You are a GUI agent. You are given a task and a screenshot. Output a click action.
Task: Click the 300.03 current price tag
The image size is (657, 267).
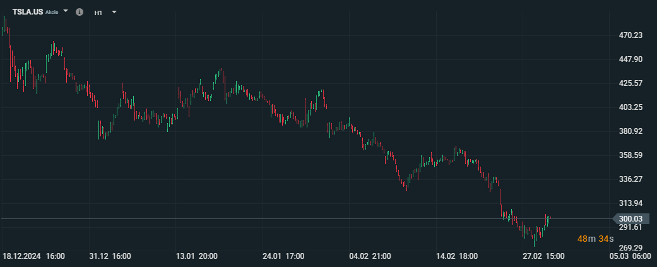pos(630,219)
